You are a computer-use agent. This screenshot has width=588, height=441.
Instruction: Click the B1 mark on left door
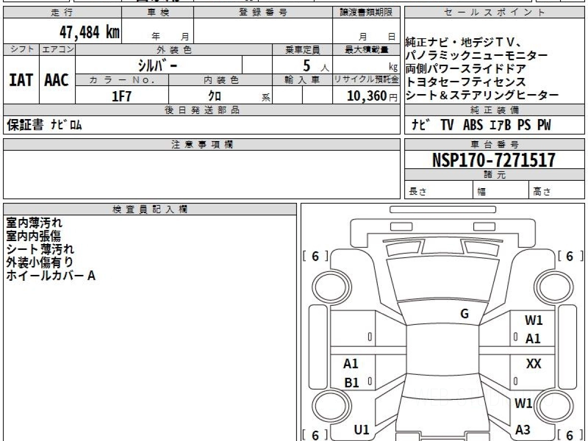[x=352, y=383]
